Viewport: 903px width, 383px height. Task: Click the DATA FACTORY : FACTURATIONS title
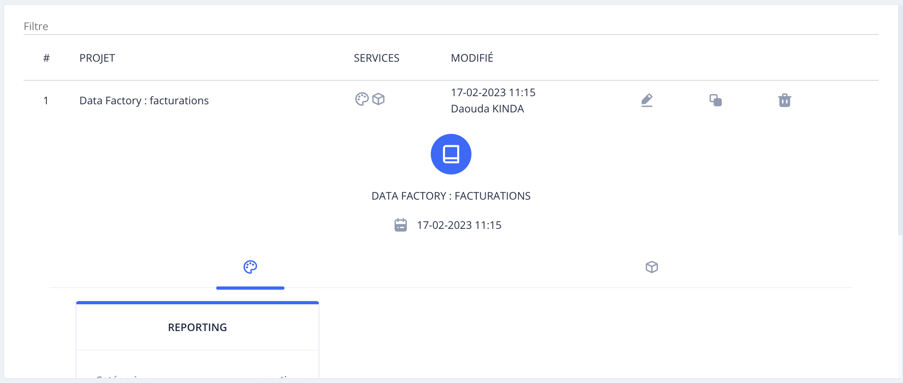tap(451, 196)
